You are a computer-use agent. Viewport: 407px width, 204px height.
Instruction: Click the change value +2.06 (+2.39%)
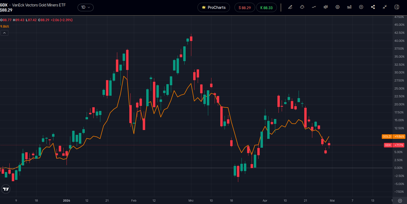62,20
